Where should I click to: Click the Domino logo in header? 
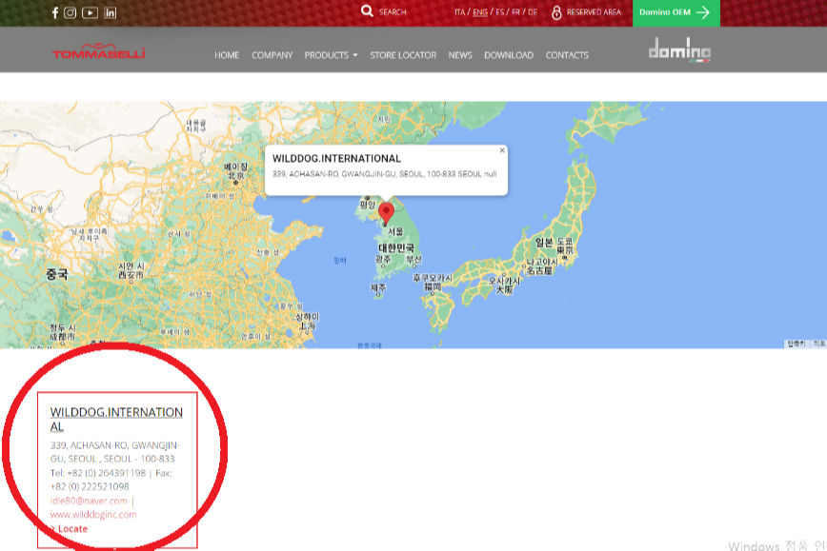(680, 49)
